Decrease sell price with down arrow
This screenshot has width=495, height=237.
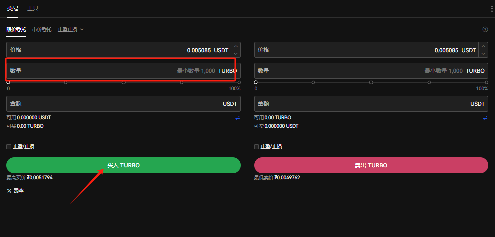coord(483,54)
